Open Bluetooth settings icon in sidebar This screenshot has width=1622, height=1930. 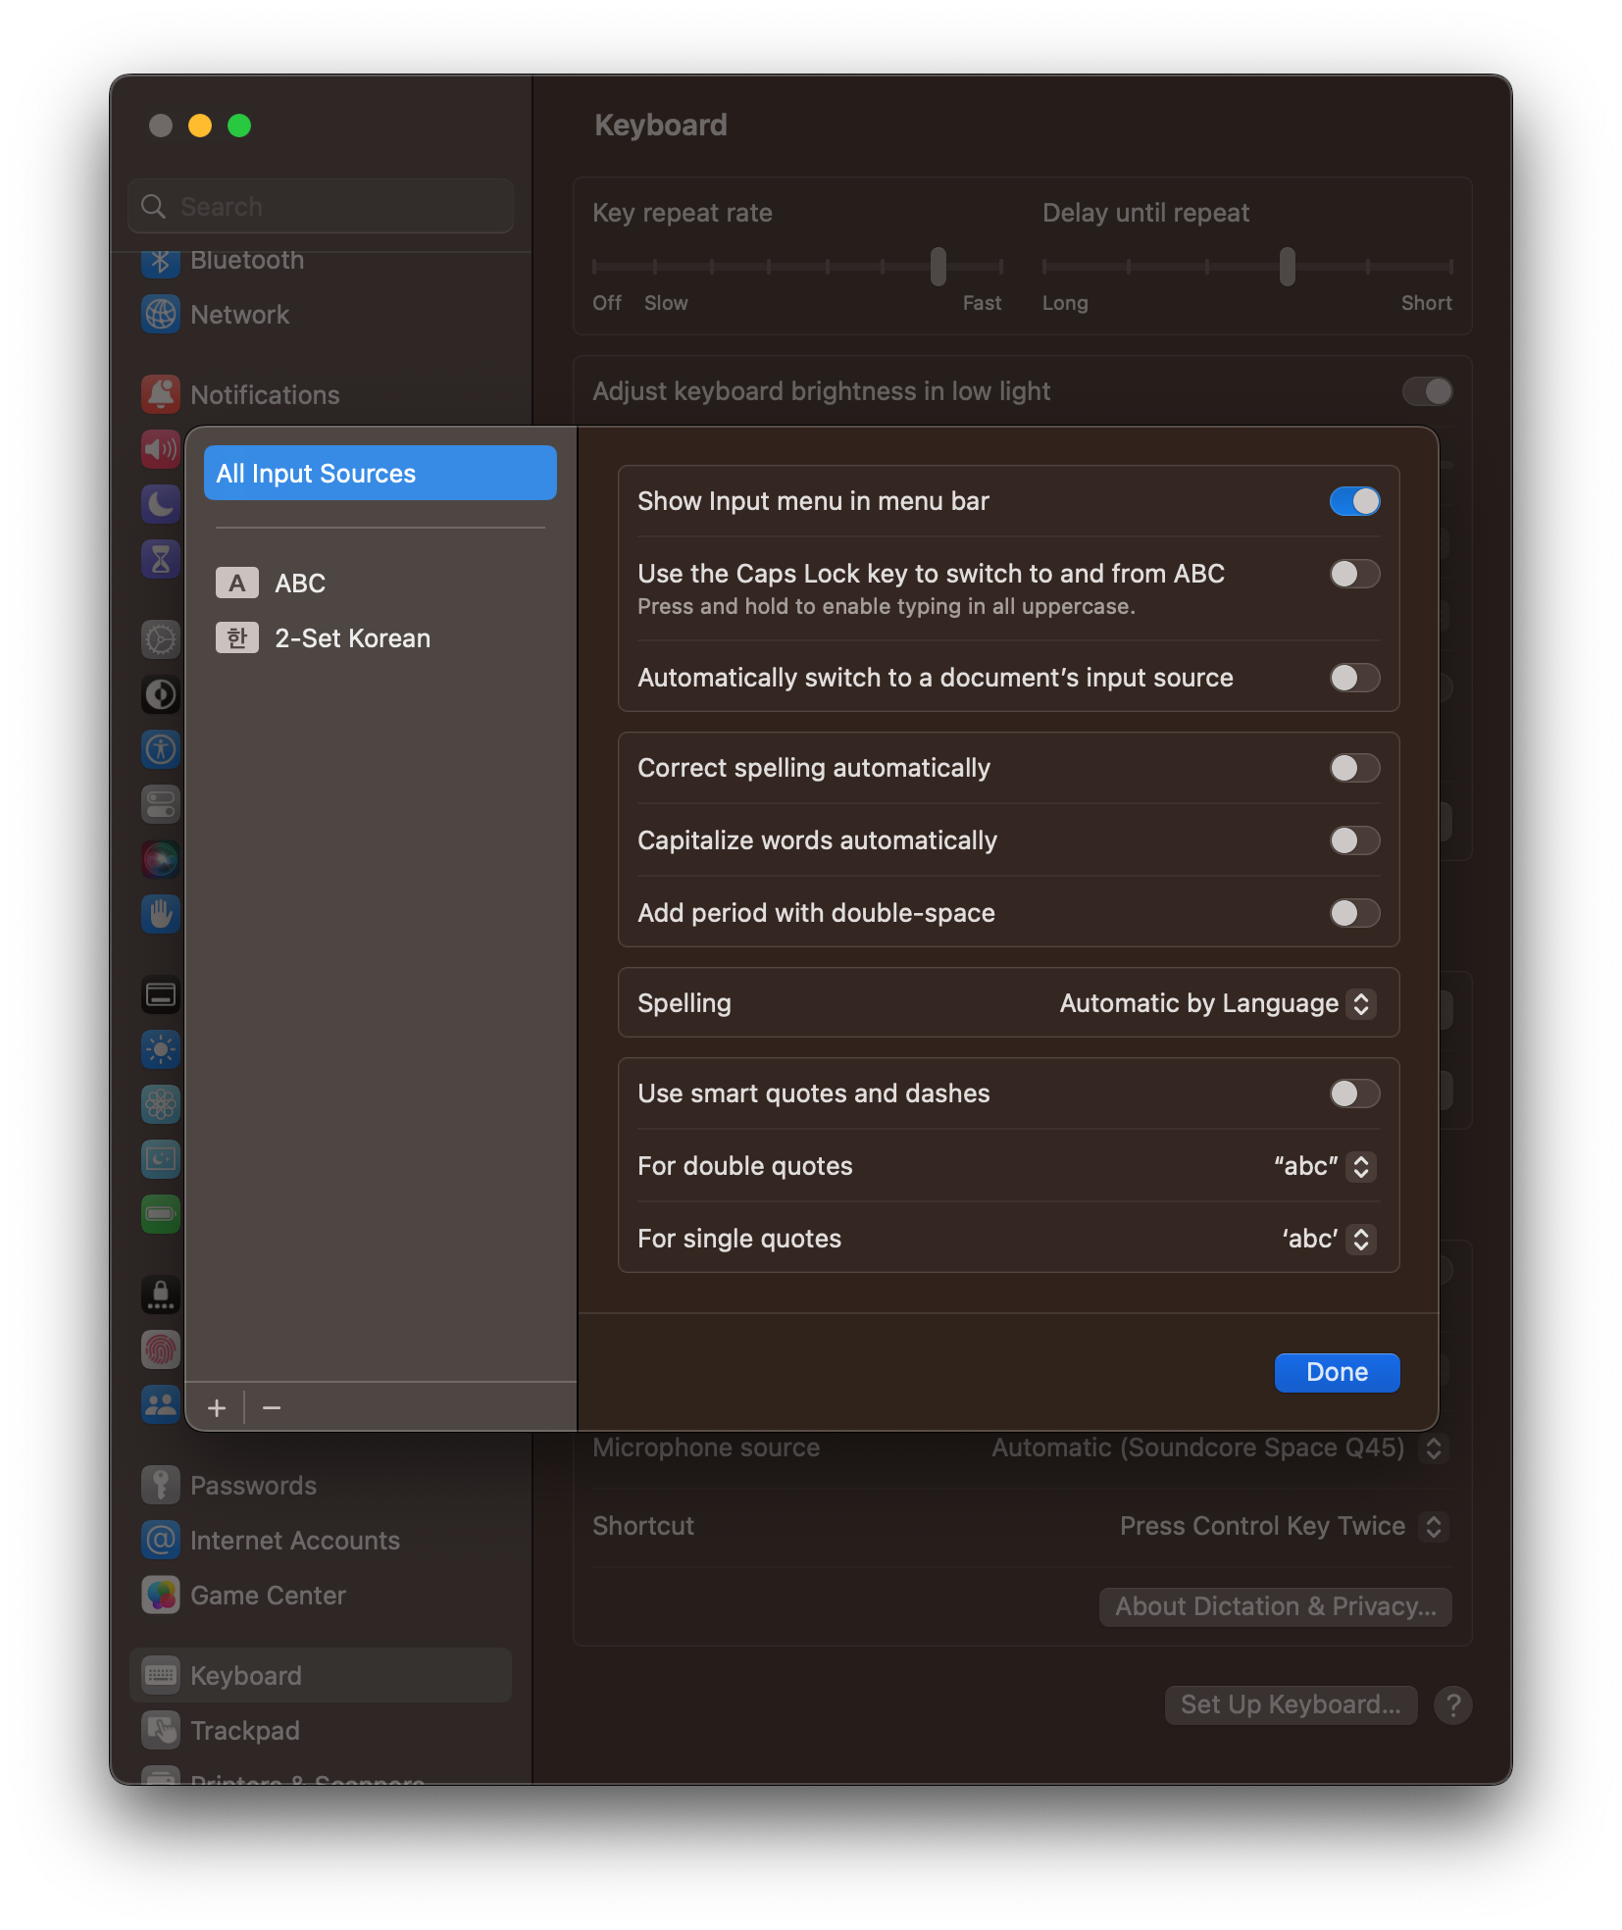(161, 261)
